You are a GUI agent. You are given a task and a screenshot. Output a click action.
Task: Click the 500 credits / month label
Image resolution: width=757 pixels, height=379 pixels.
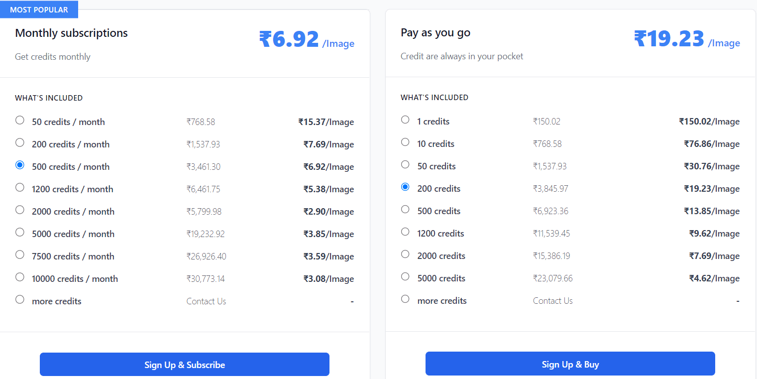coord(71,167)
